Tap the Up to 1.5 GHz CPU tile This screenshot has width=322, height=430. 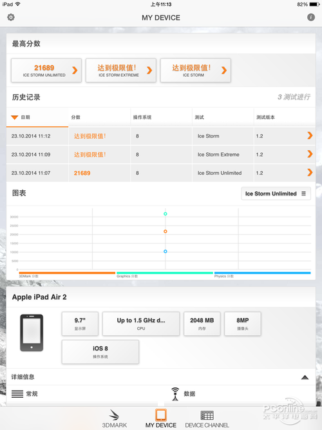pyautogui.click(x=141, y=324)
